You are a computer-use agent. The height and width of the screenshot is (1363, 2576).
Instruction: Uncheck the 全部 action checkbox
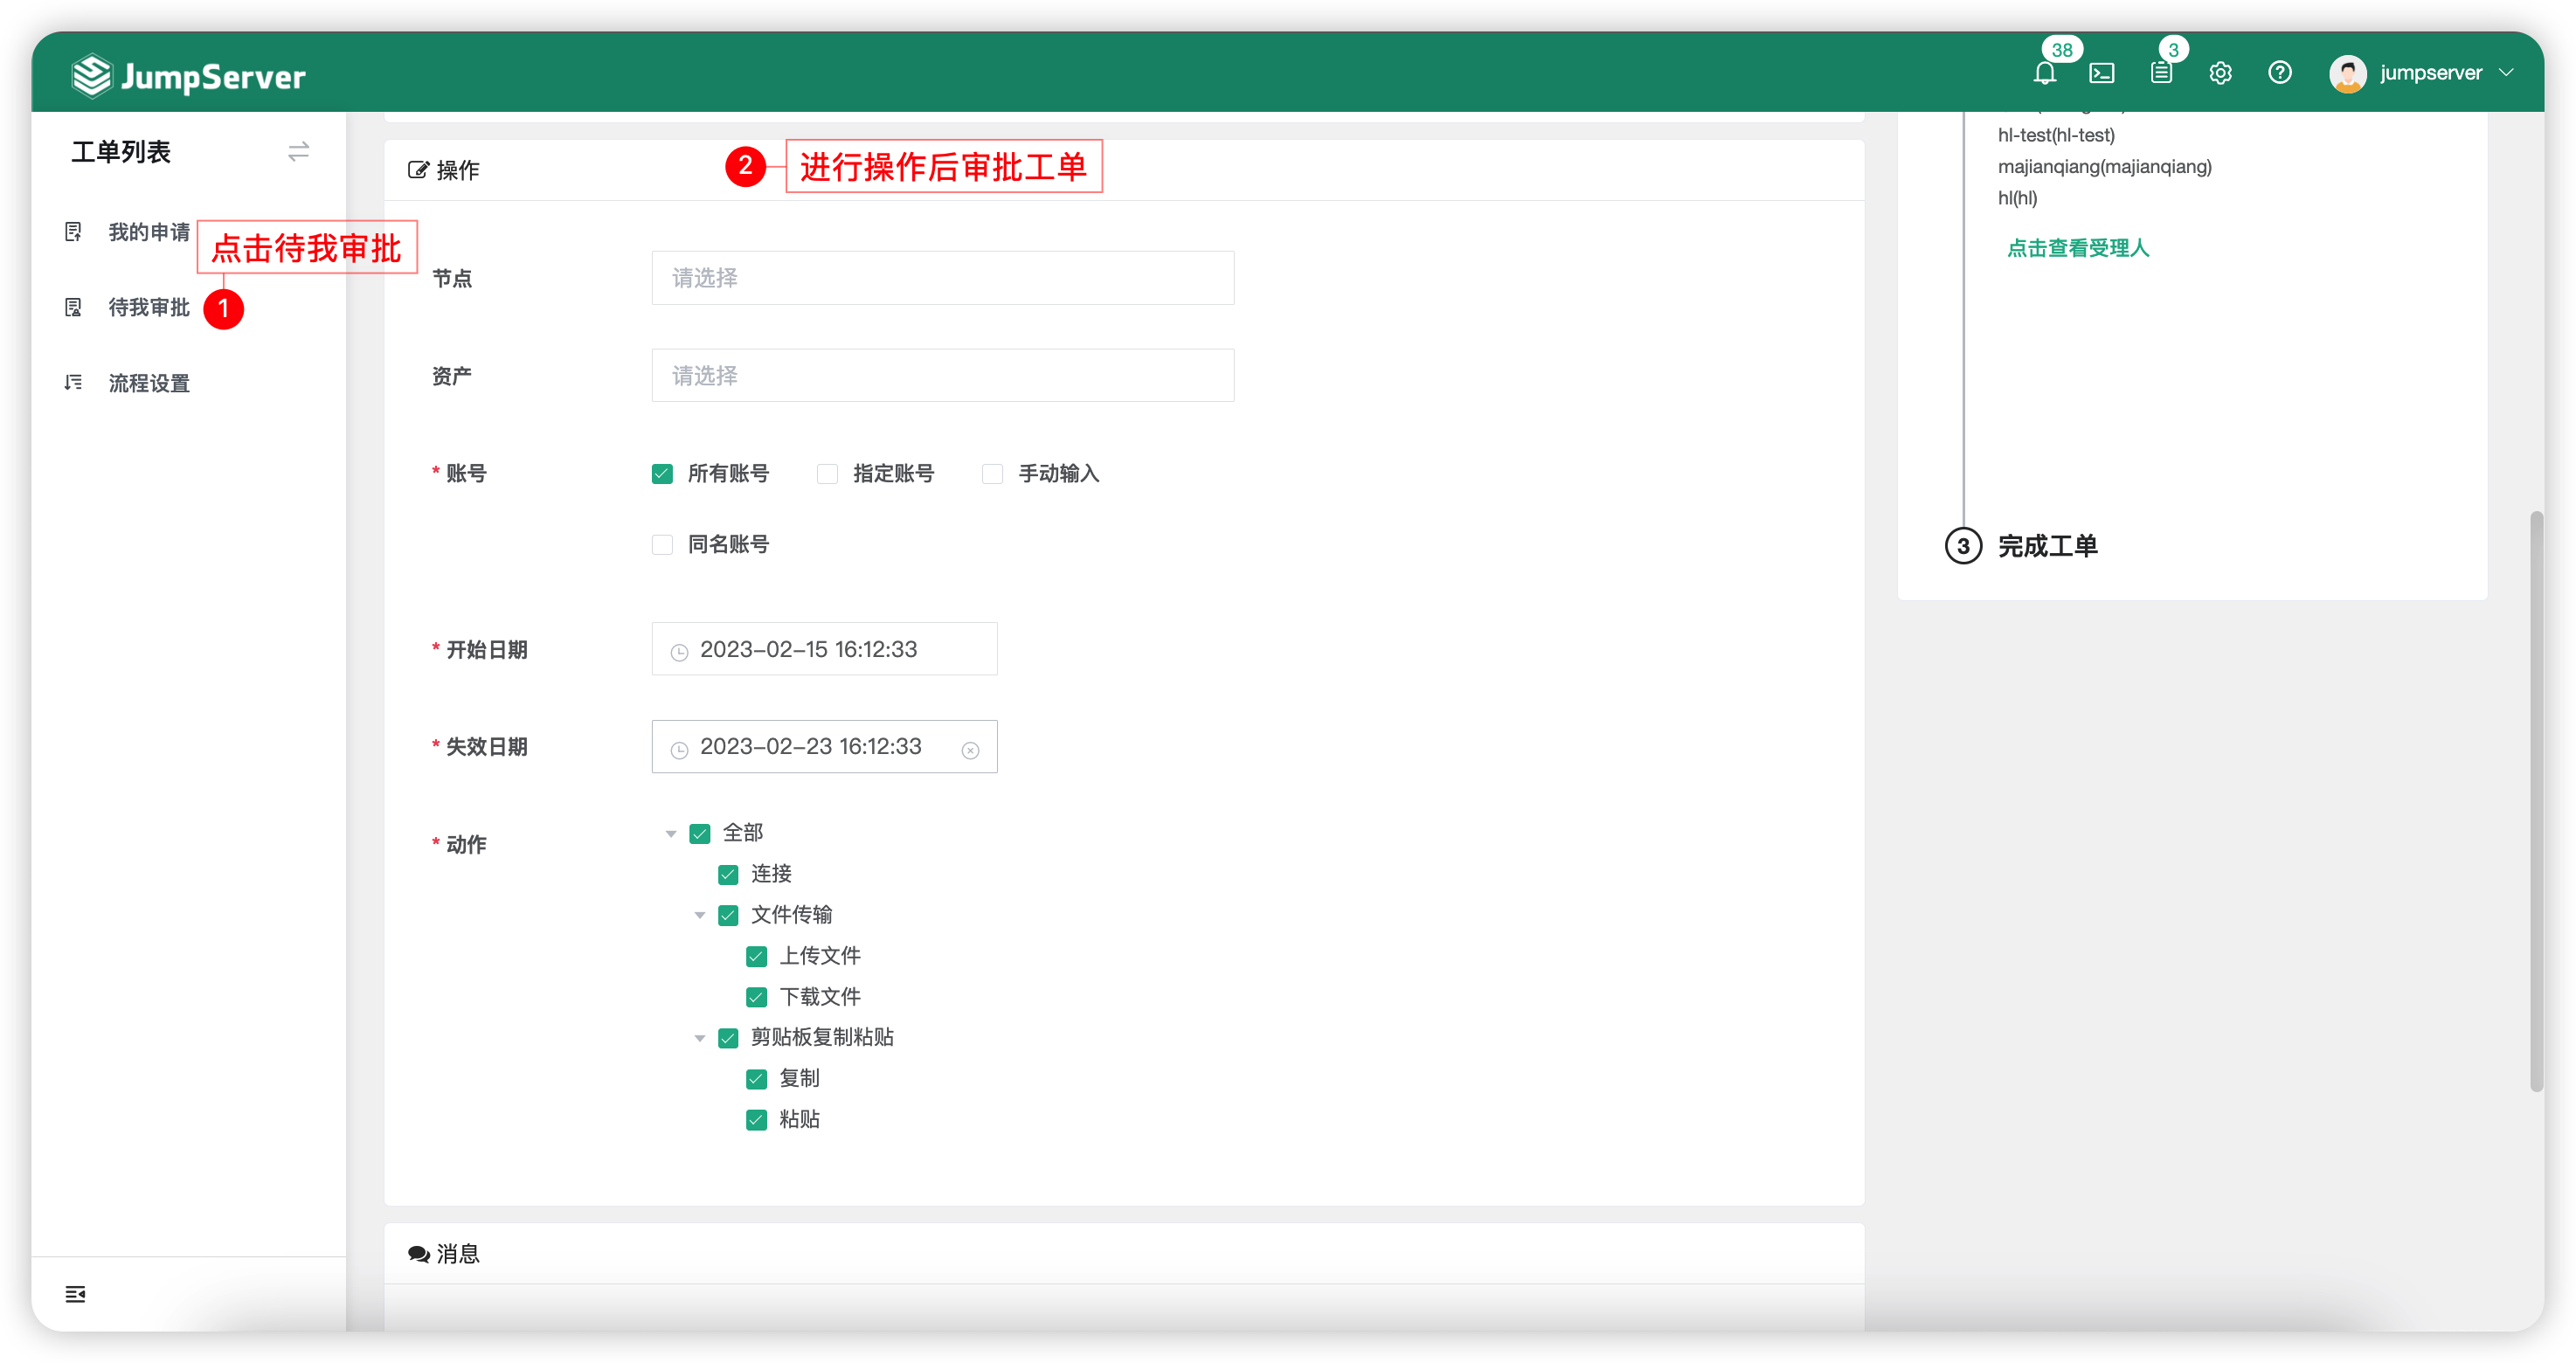click(700, 833)
